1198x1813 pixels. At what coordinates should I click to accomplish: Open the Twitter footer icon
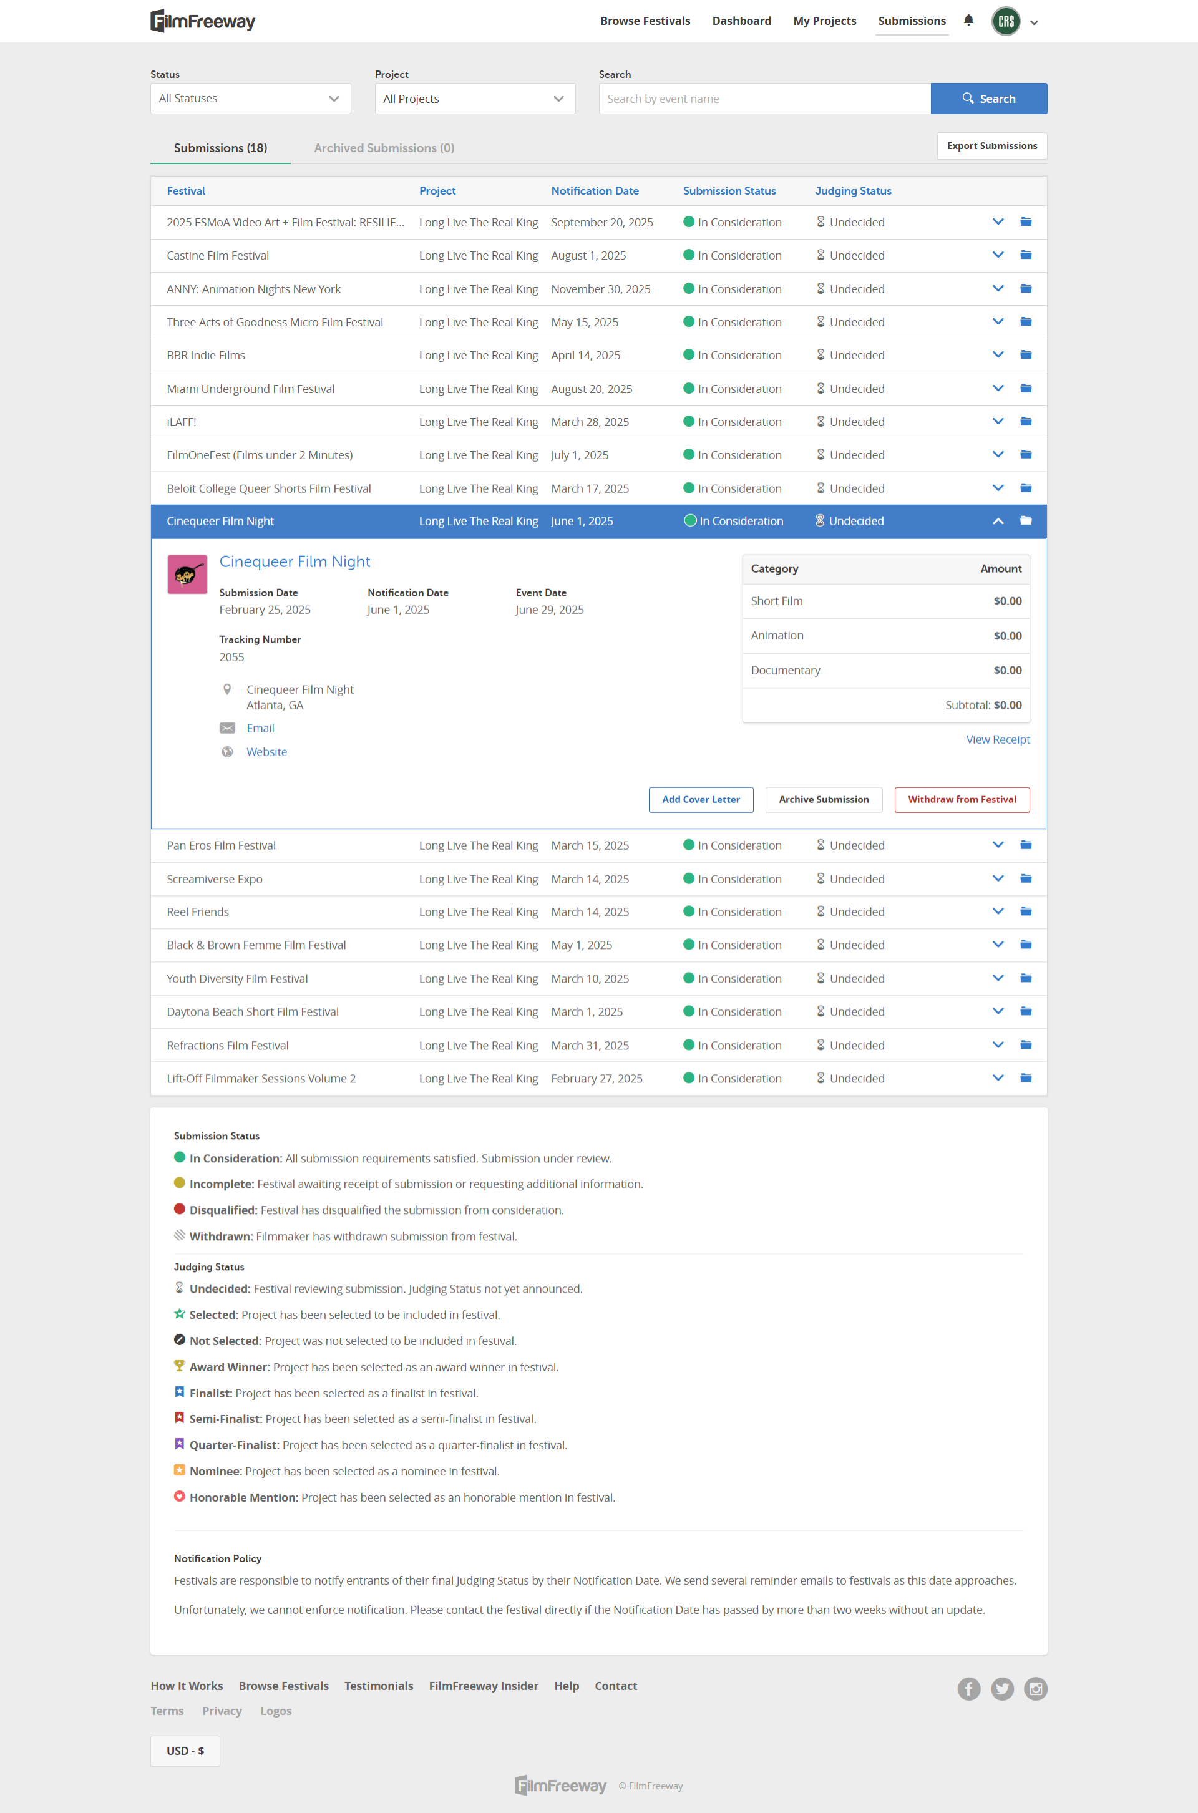[x=1001, y=1688]
